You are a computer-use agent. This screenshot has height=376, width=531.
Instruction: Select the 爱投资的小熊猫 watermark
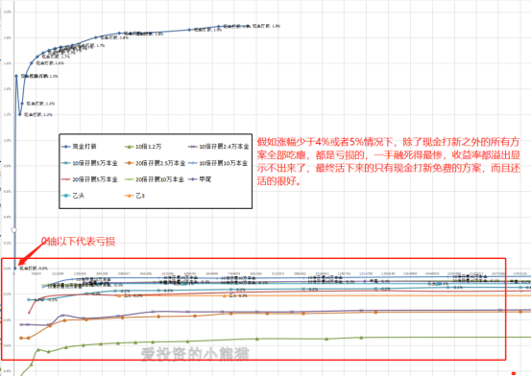[x=195, y=354]
